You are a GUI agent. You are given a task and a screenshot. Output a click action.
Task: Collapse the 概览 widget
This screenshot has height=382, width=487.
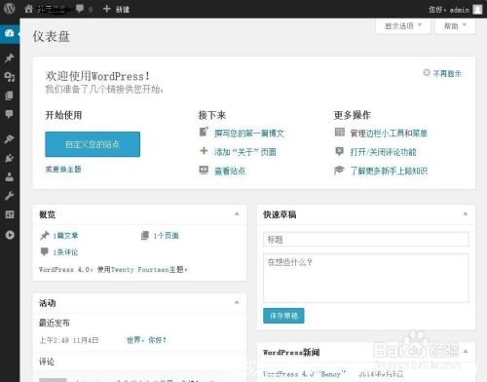pyautogui.click(x=237, y=213)
